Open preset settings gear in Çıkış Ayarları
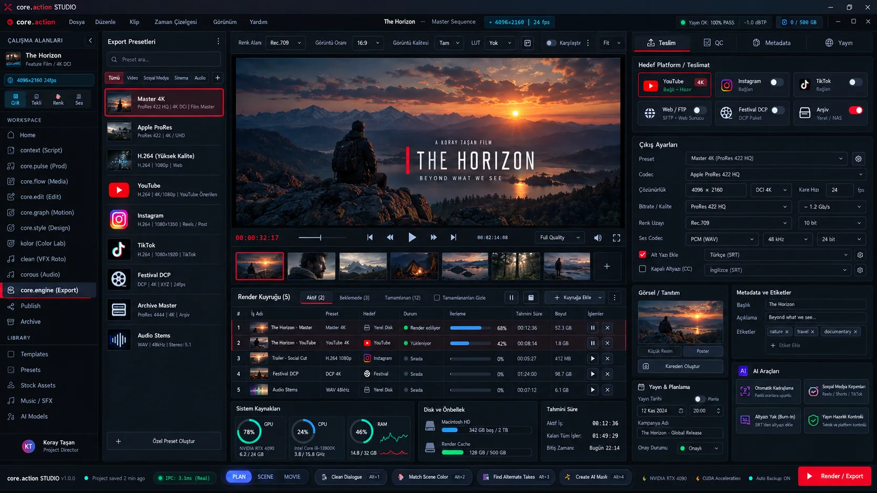 tap(858, 159)
